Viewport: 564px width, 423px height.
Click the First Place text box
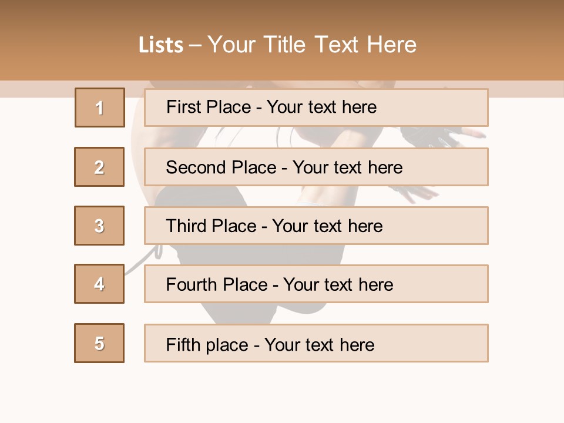pyautogui.click(x=316, y=108)
